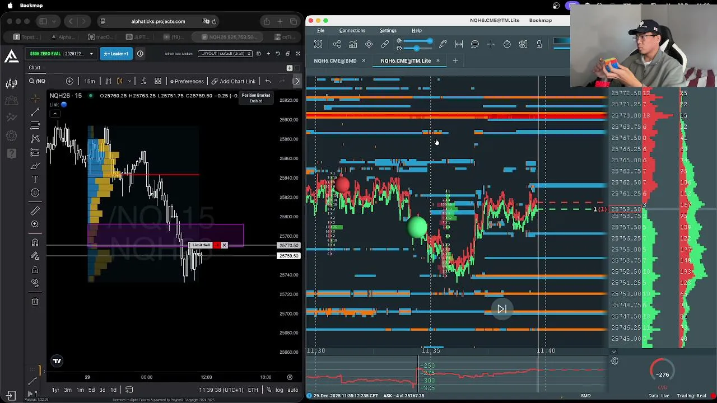
Task: Open the 15m timeframe selector
Action: coord(90,81)
